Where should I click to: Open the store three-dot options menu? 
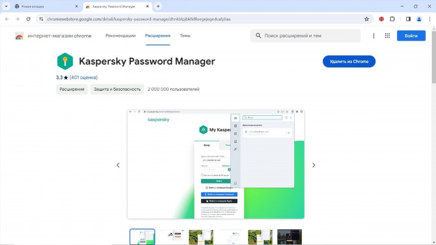tap(373, 35)
